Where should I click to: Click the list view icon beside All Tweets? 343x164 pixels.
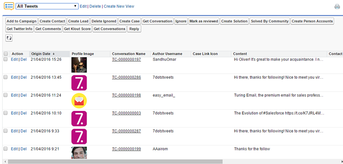coord(9,6)
